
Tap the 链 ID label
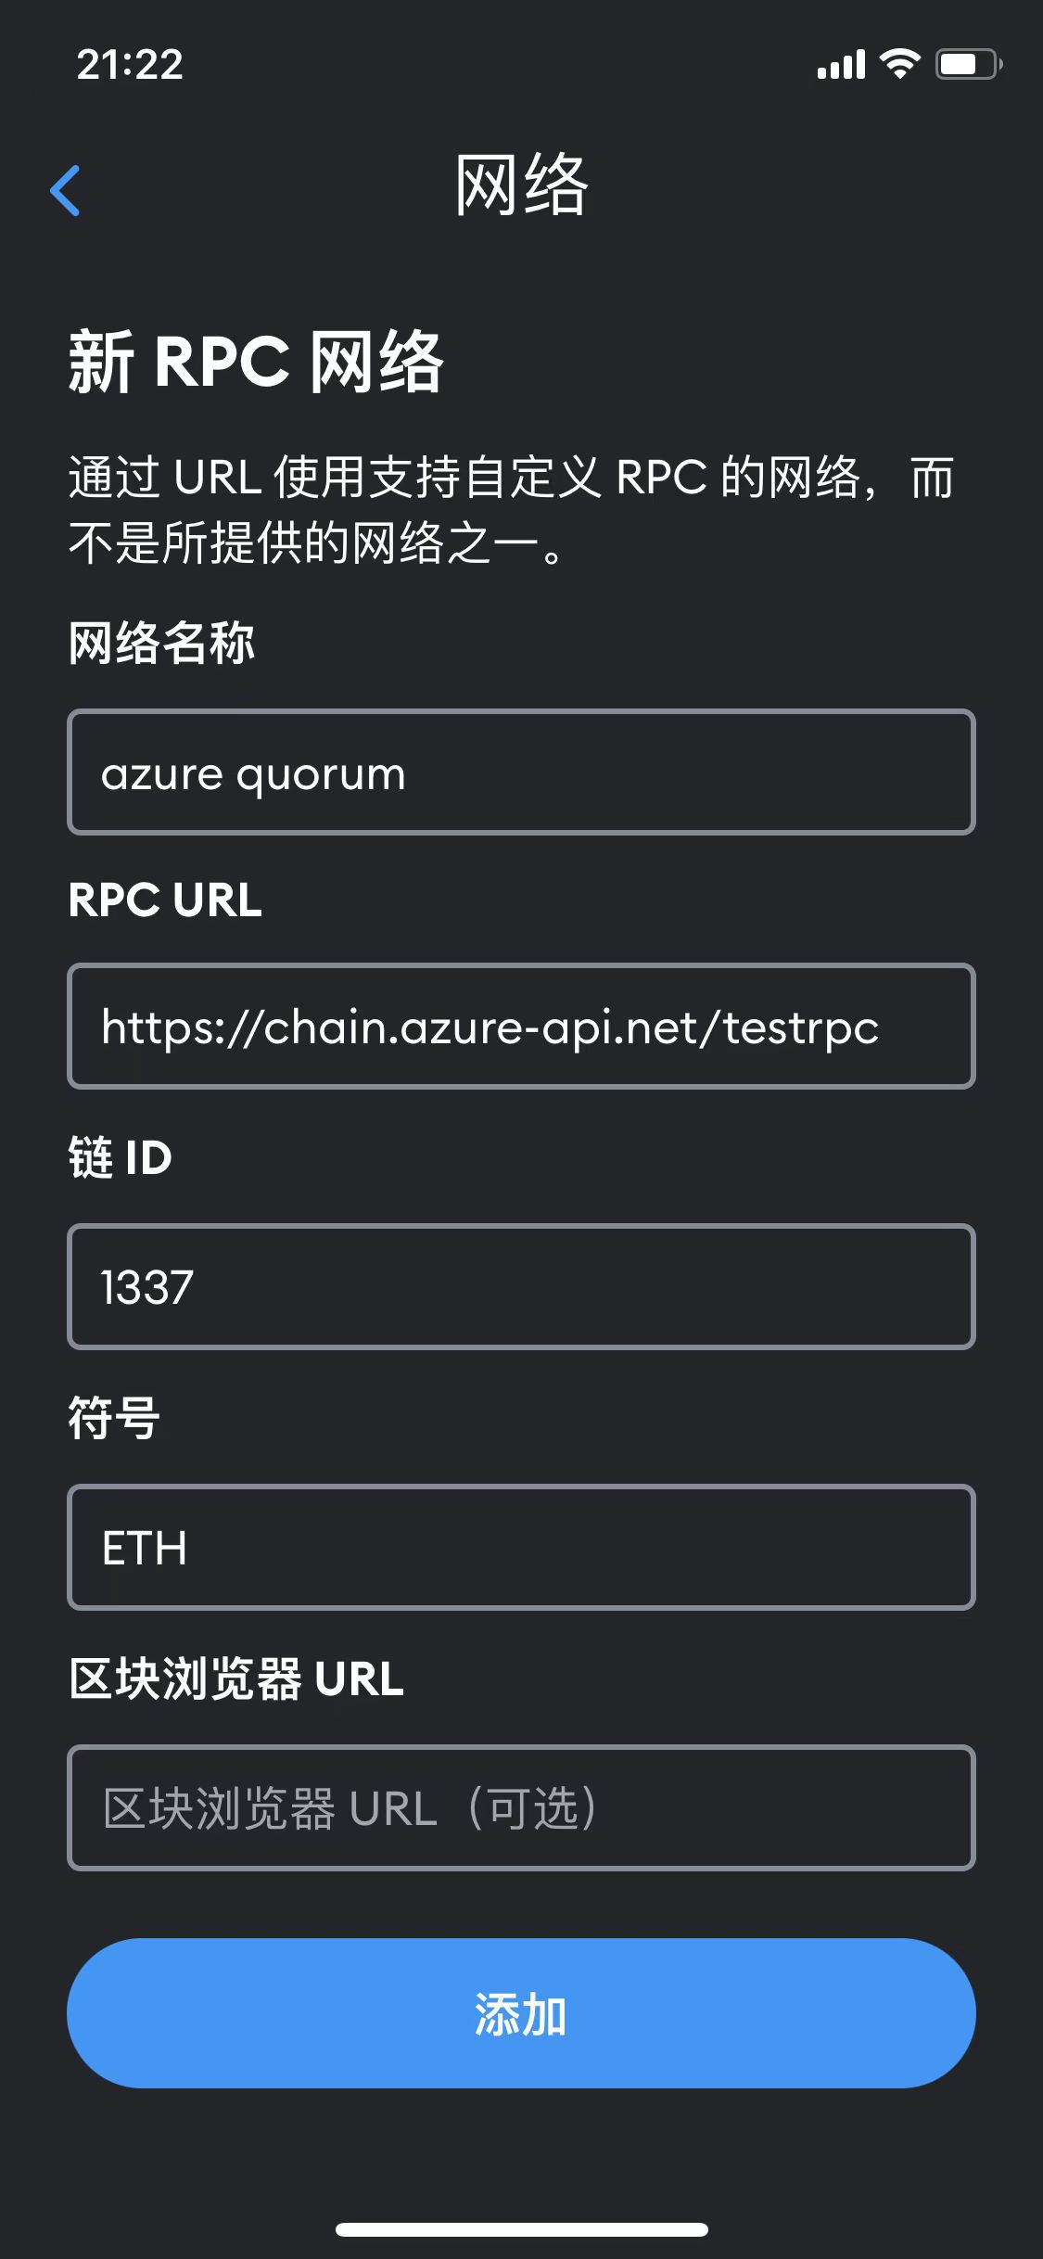[121, 1157]
